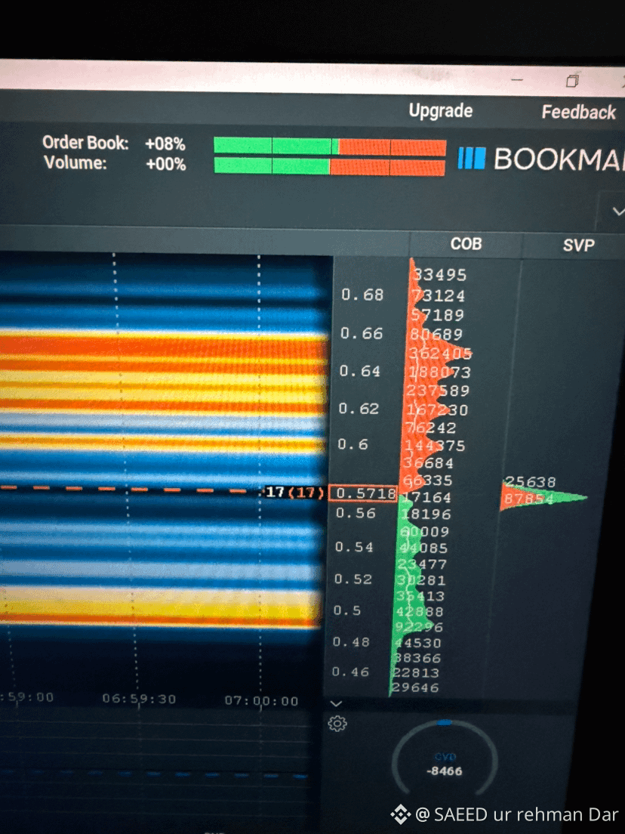Restore the window using the overlapping squares icon
625x834 pixels.
click(x=572, y=81)
